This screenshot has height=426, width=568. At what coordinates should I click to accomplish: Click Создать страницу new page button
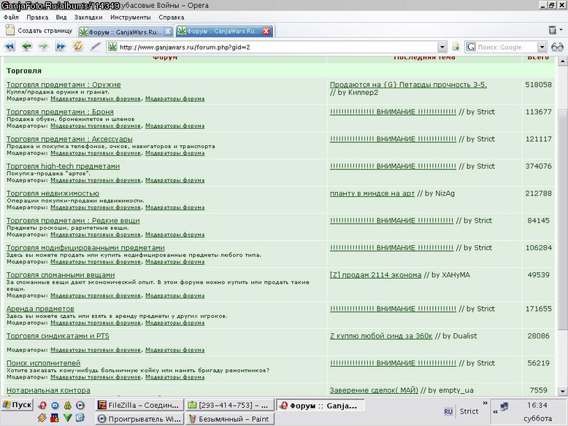(x=39, y=31)
